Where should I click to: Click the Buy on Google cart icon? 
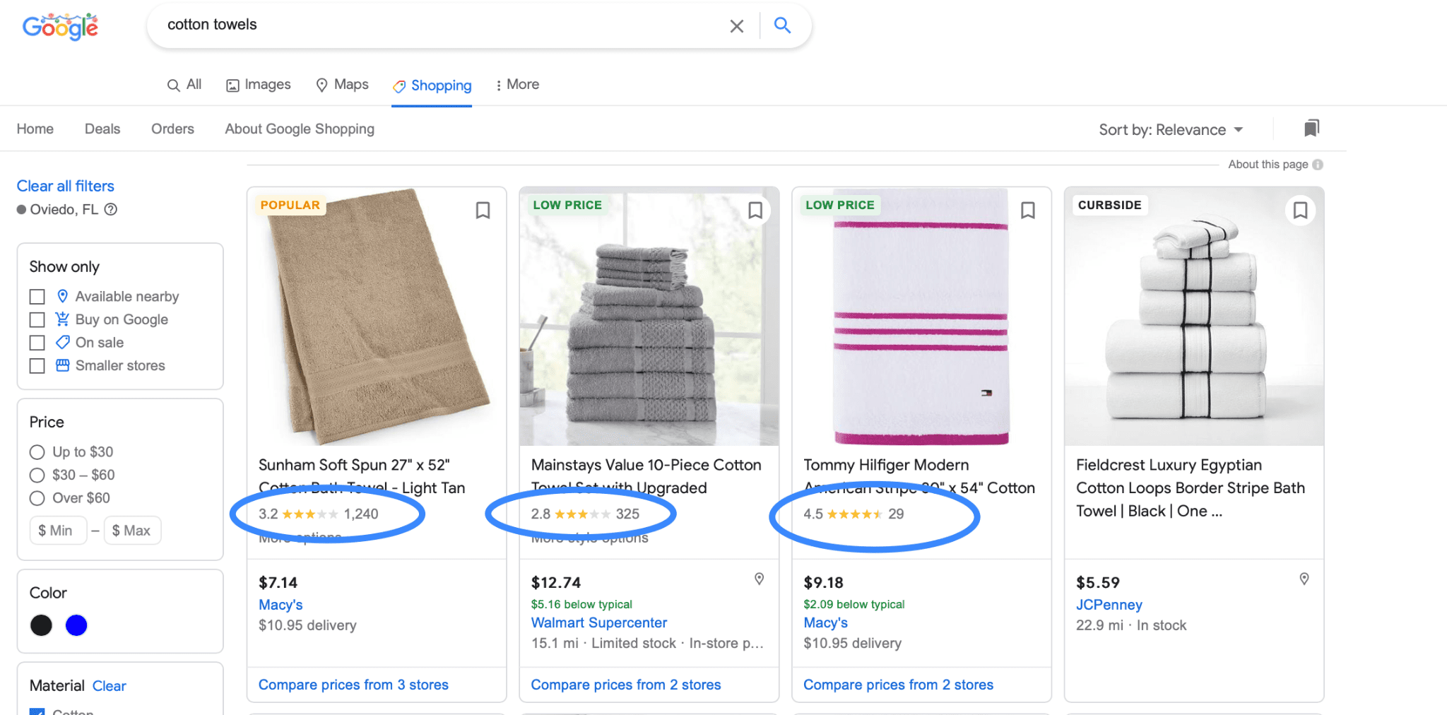[62, 319]
